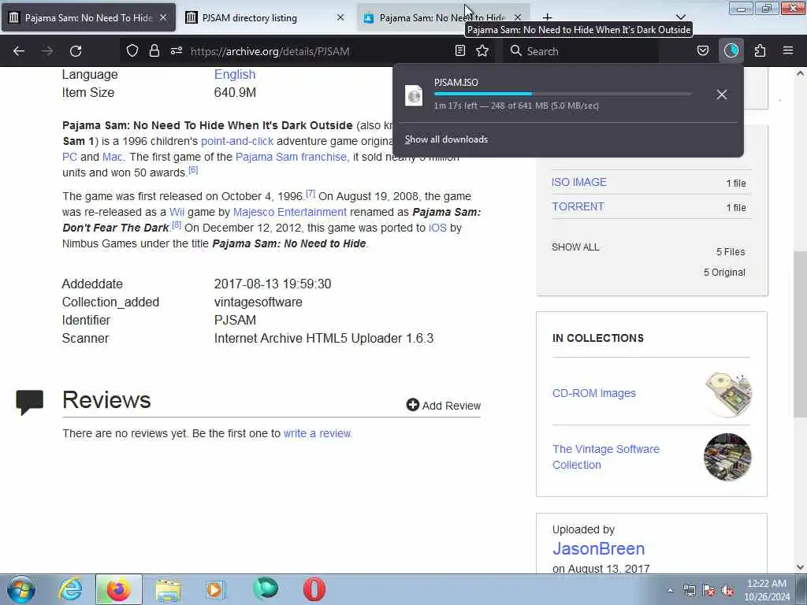The image size is (807, 605).
Task: Download the TORRENT file
Action: (578, 206)
